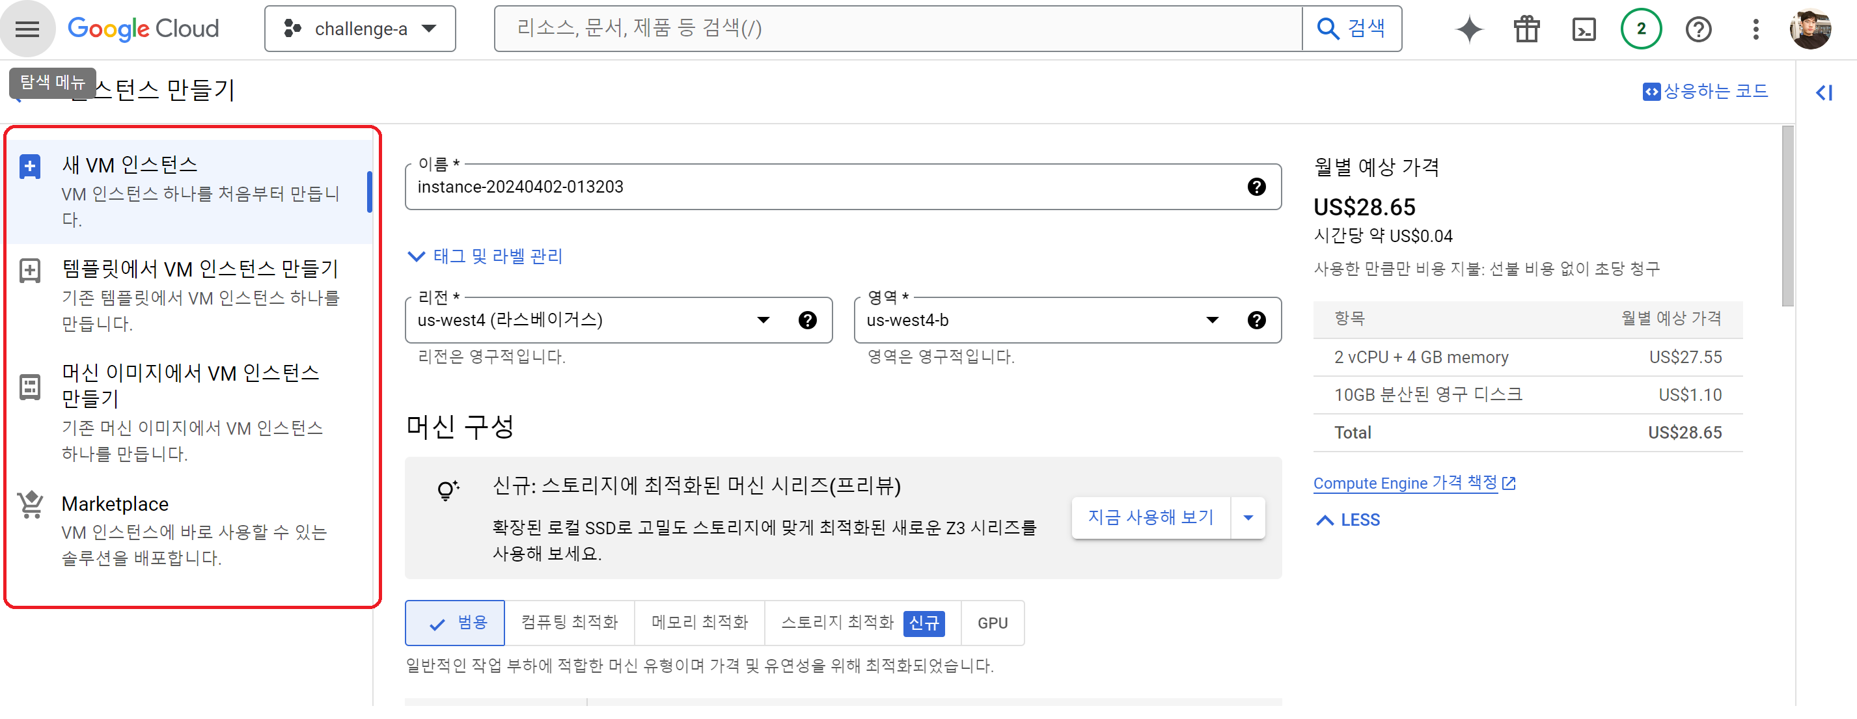The height and width of the screenshot is (719, 1857).
Task: Open Compute Engine 가격 책정 link
Action: pos(1406,483)
